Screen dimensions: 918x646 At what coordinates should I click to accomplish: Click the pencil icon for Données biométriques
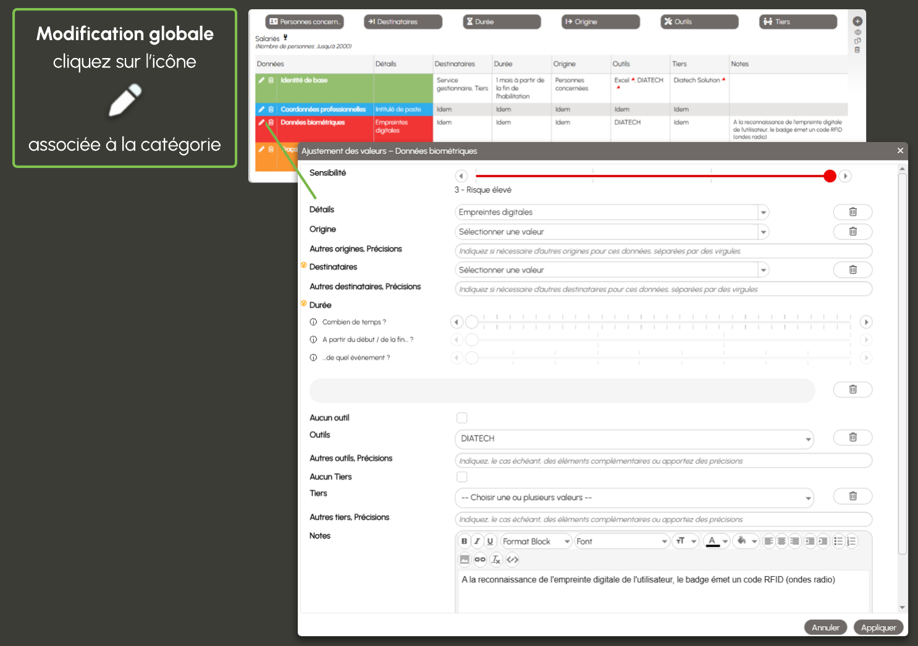261,122
